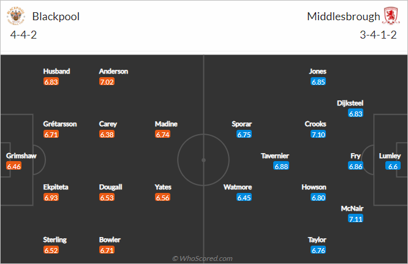The image size is (408, 264).
Task: Open the Middlesbrough team name link
Action: pyautogui.click(x=344, y=17)
